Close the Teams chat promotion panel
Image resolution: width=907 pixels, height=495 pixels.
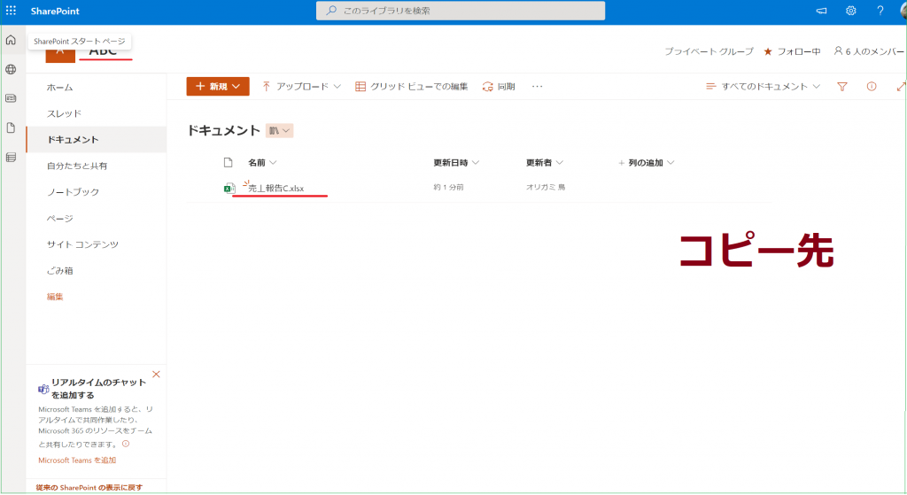(157, 375)
